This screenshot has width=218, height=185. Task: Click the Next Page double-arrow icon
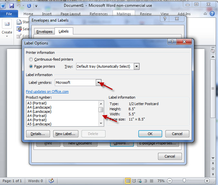(x=213, y=174)
